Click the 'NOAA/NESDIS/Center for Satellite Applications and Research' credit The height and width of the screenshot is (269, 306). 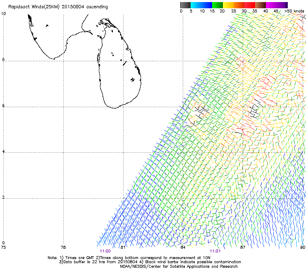tap(179, 266)
